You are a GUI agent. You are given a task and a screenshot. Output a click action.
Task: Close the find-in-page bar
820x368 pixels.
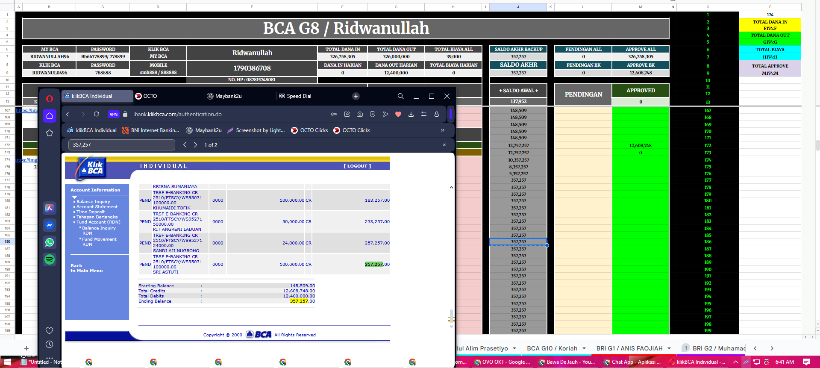[444, 145]
